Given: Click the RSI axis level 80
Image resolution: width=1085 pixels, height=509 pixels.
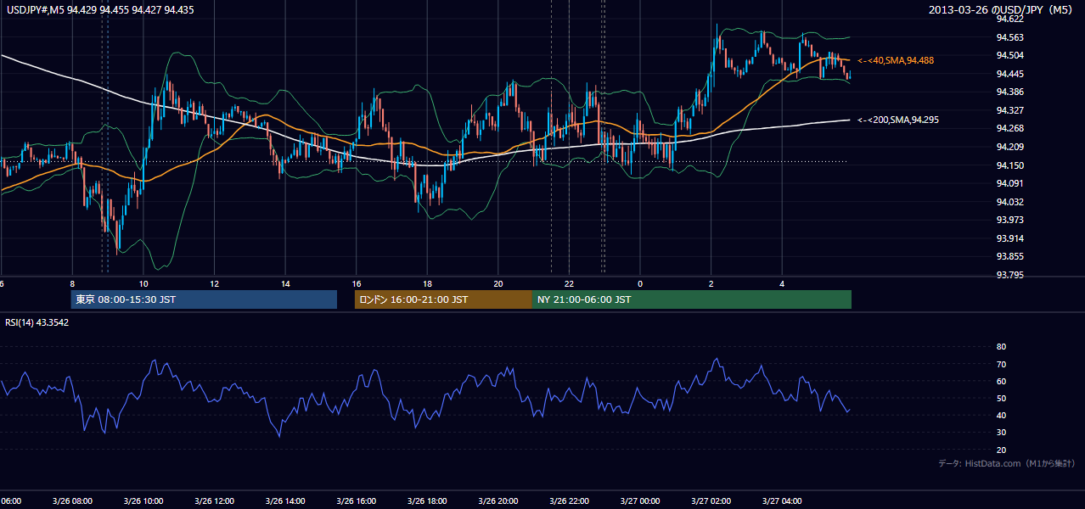Looking at the screenshot, I should 1001,347.
